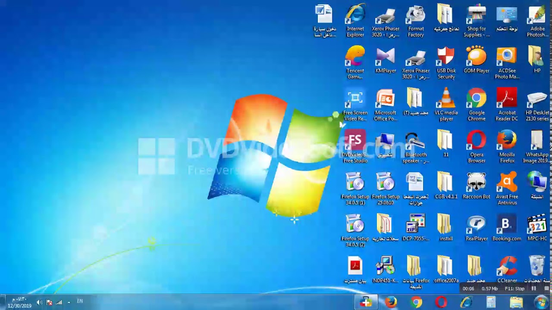Select the NDP451-K installer icon
Viewport: 552px width, 310px height.
click(386, 270)
